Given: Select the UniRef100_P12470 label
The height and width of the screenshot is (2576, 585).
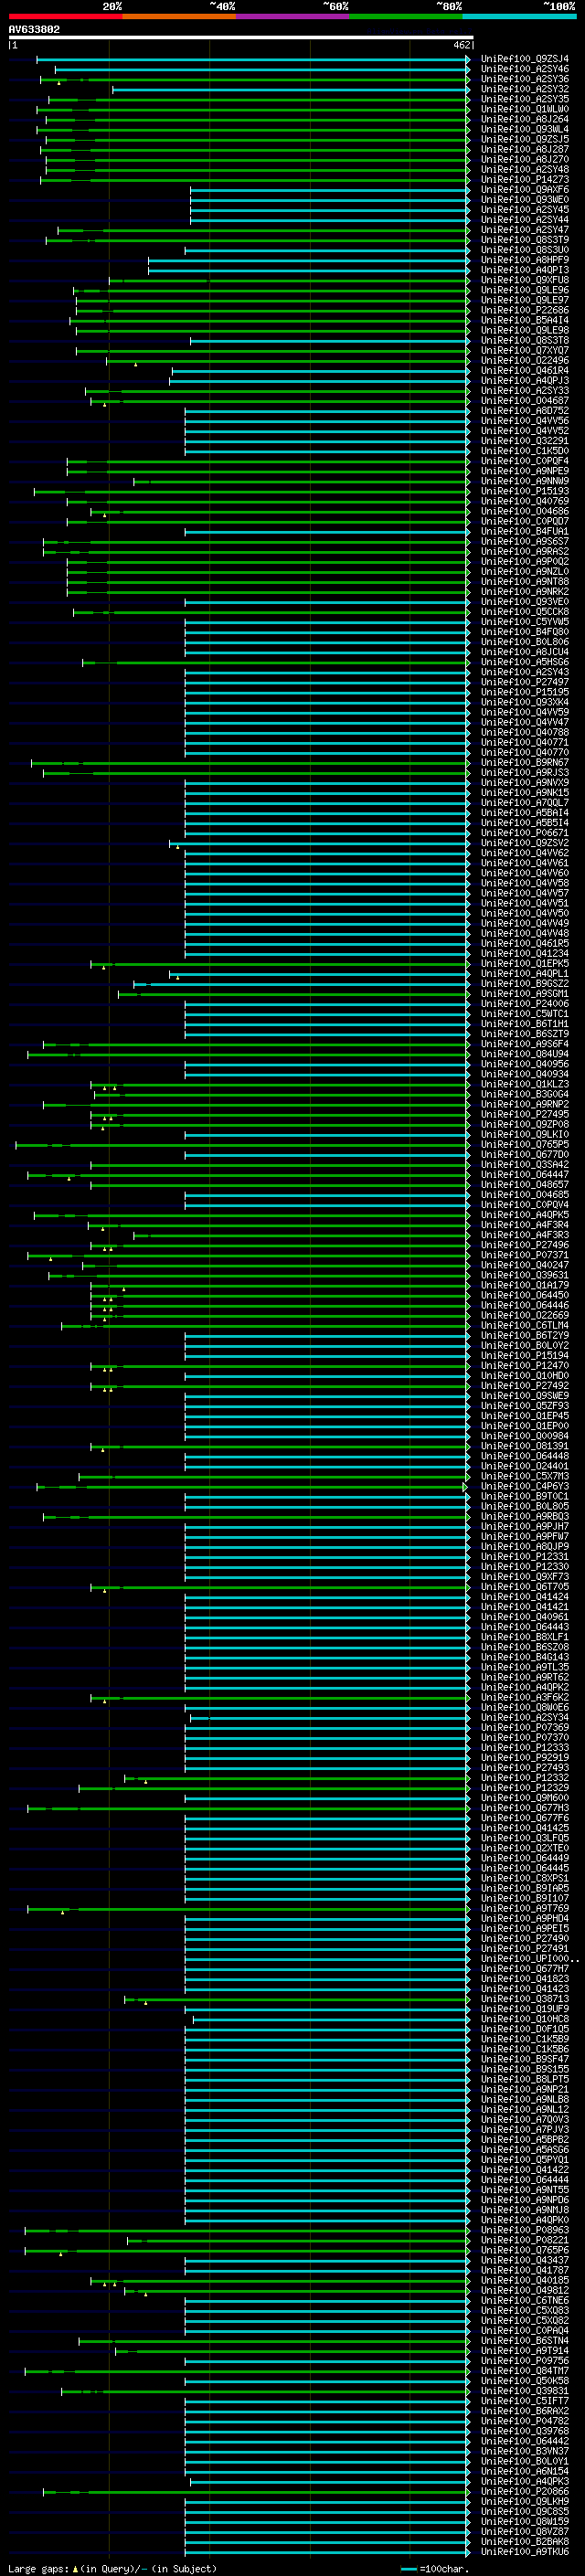Looking at the screenshot, I should (x=525, y=1366).
